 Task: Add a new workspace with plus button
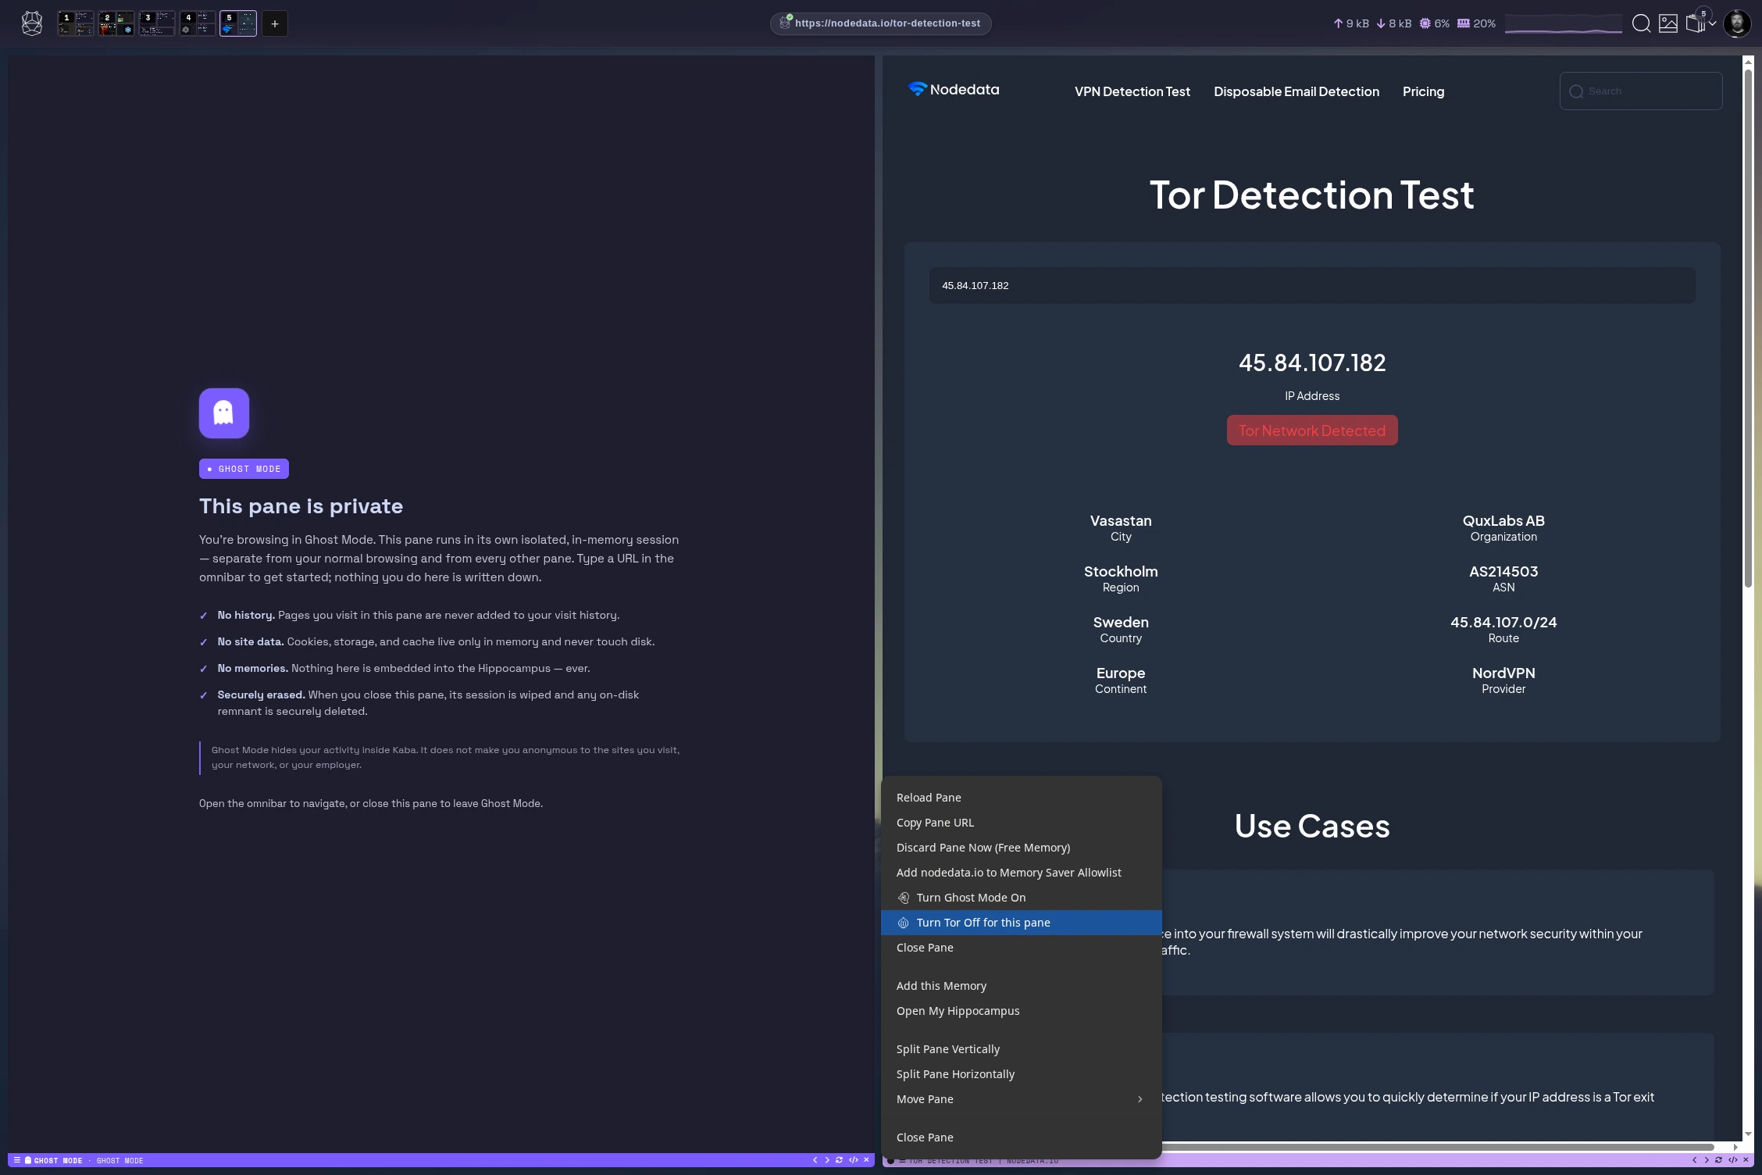click(275, 23)
